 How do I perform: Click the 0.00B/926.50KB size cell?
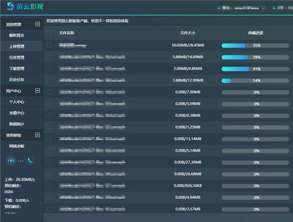click(187, 186)
